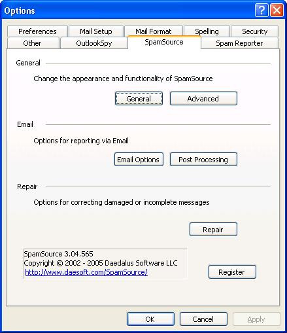Open Email Options
The height and width of the screenshot is (333, 287).
pyautogui.click(x=139, y=160)
